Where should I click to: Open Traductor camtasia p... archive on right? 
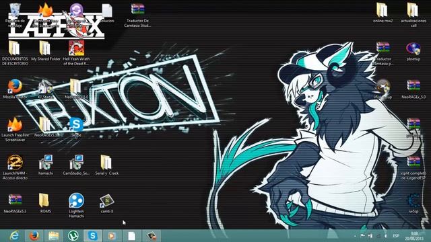383,48
